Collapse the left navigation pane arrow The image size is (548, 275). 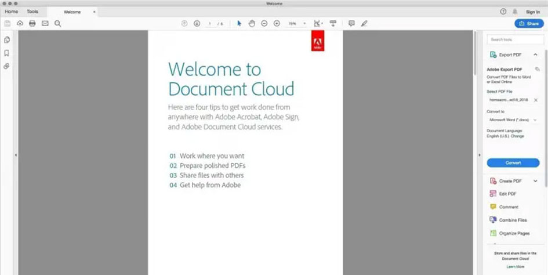coord(16,155)
